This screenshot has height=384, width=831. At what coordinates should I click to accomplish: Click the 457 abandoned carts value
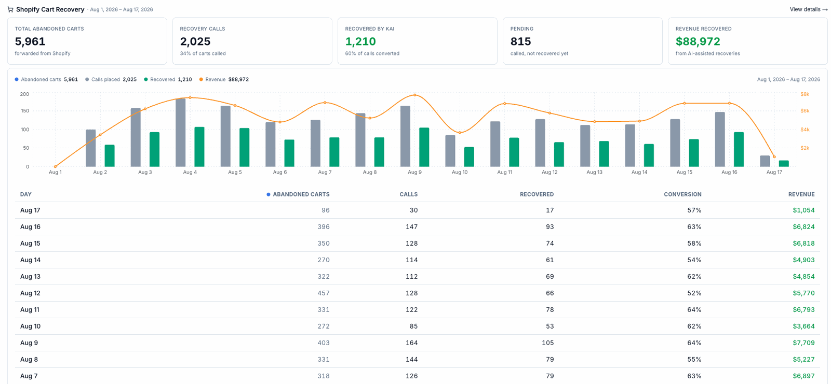tap(324, 293)
